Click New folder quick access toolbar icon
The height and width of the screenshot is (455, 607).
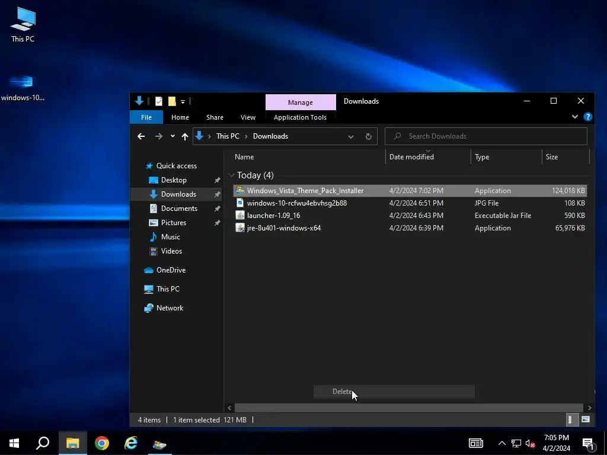[x=172, y=101]
